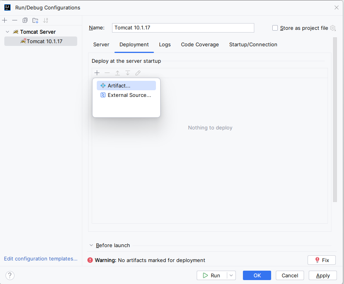Screen dimensions: 344x284
Task: Click the Apply button
Action: pyautogui.click(x=323, y=275)
